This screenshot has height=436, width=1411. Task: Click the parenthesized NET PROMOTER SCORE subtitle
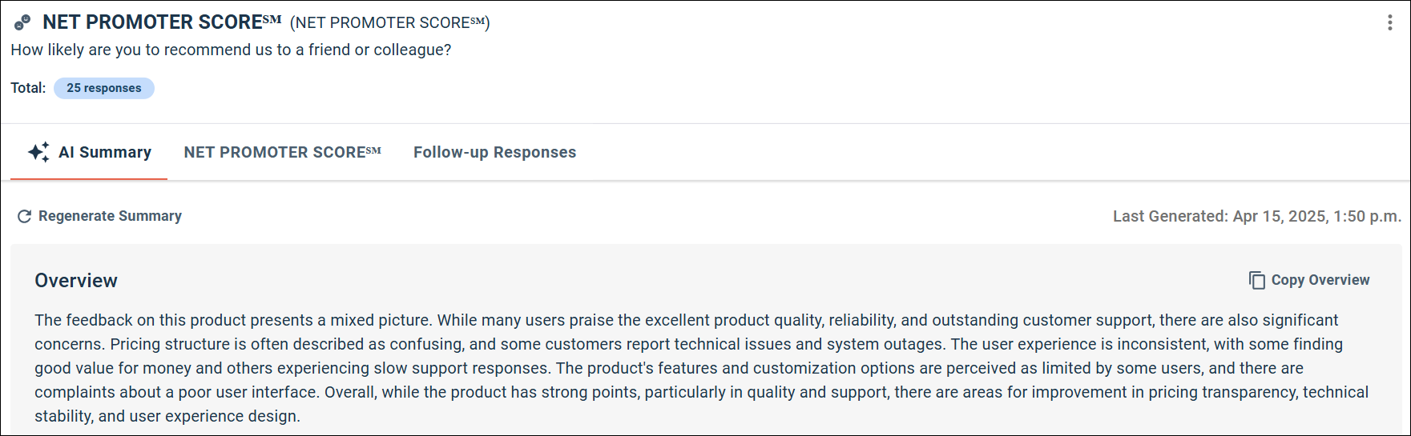389,22
